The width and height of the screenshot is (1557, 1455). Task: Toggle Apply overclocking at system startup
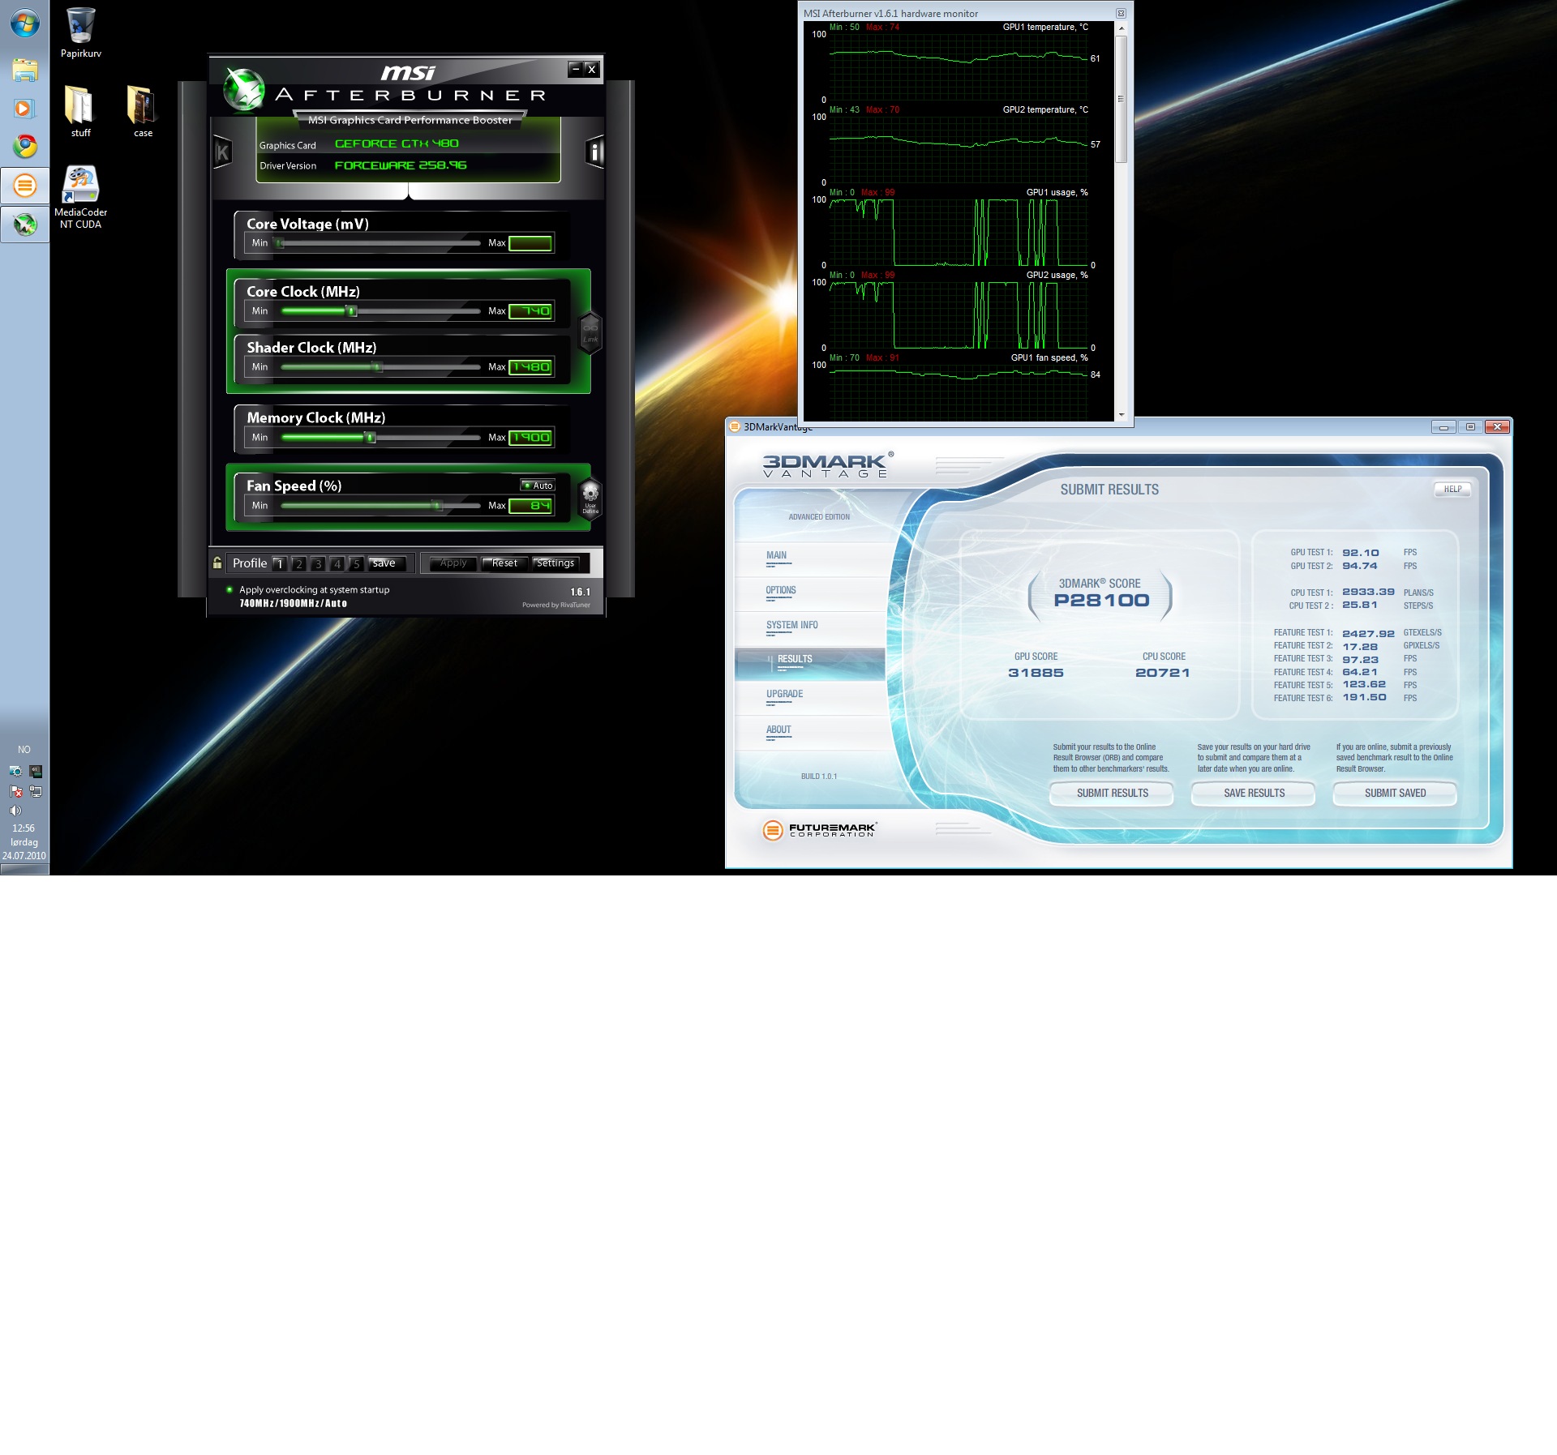pos(308,589)
